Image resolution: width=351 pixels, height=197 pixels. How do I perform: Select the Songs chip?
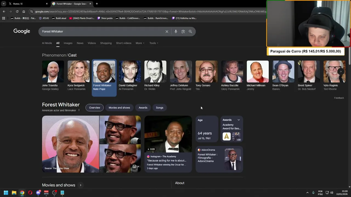pyautogui.click(x=160, y=108)
